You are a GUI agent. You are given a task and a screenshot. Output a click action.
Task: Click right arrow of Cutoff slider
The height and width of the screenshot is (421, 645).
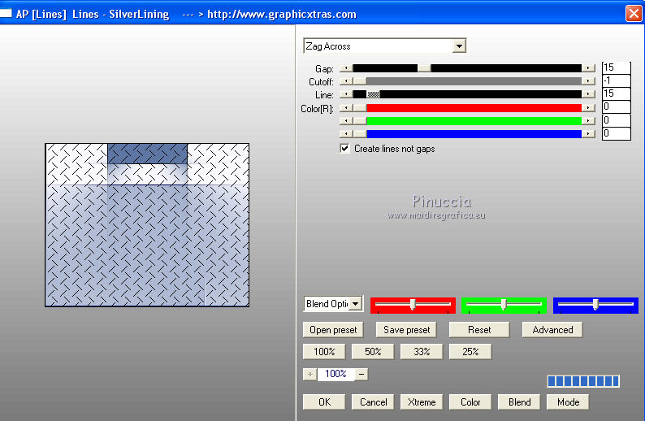point(588,81)
